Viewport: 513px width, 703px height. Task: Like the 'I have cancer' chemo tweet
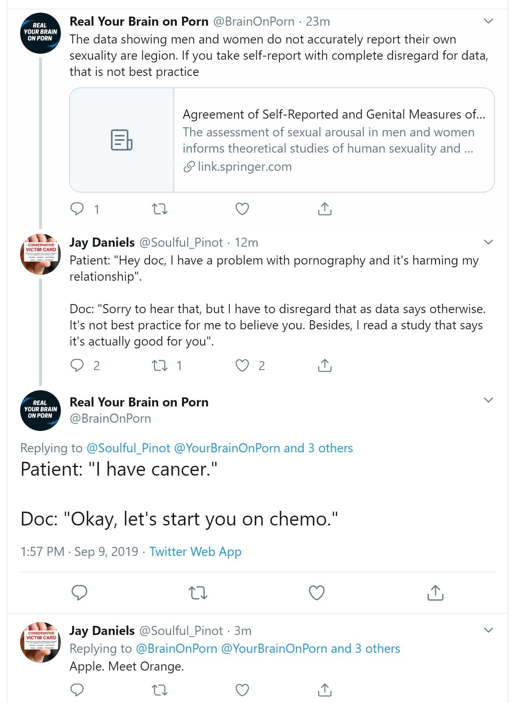tap(317, 593)
